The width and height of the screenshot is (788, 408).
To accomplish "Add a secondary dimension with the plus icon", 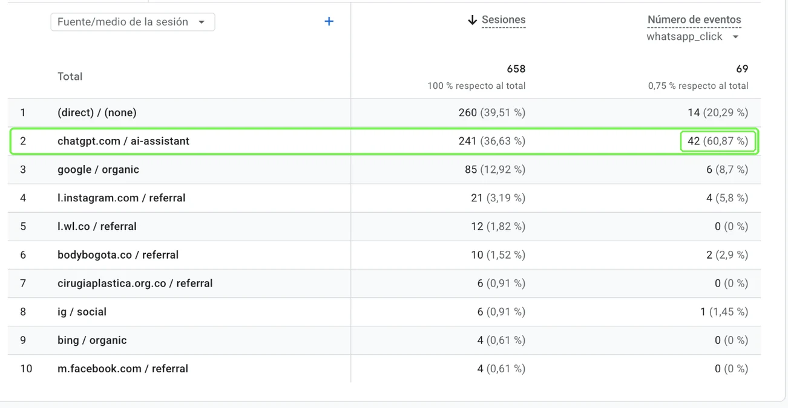I will click(x=329, y=21).
